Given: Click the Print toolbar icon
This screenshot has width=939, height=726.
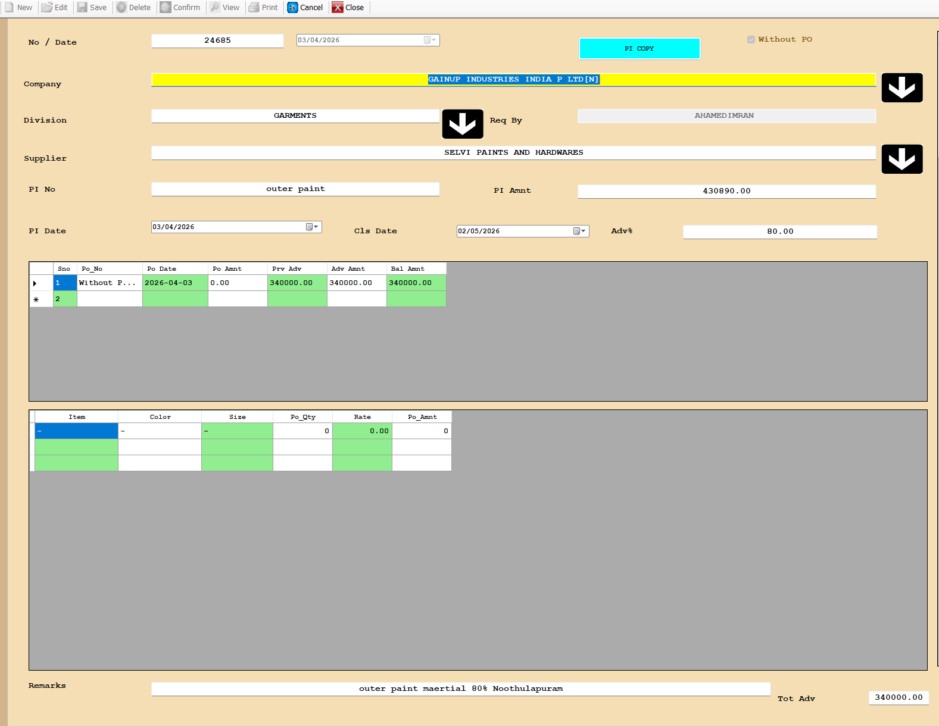Looking at the screenshot, I should coord(254,7).
